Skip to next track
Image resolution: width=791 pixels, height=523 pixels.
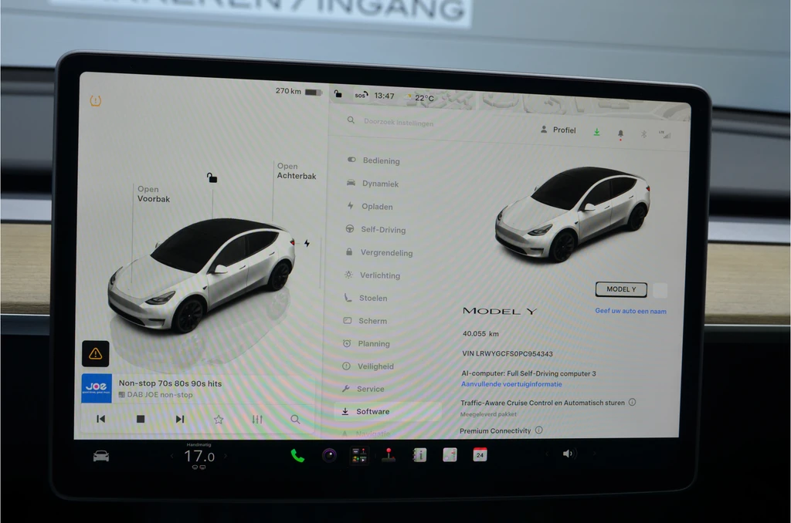click(x=180, y=419)
